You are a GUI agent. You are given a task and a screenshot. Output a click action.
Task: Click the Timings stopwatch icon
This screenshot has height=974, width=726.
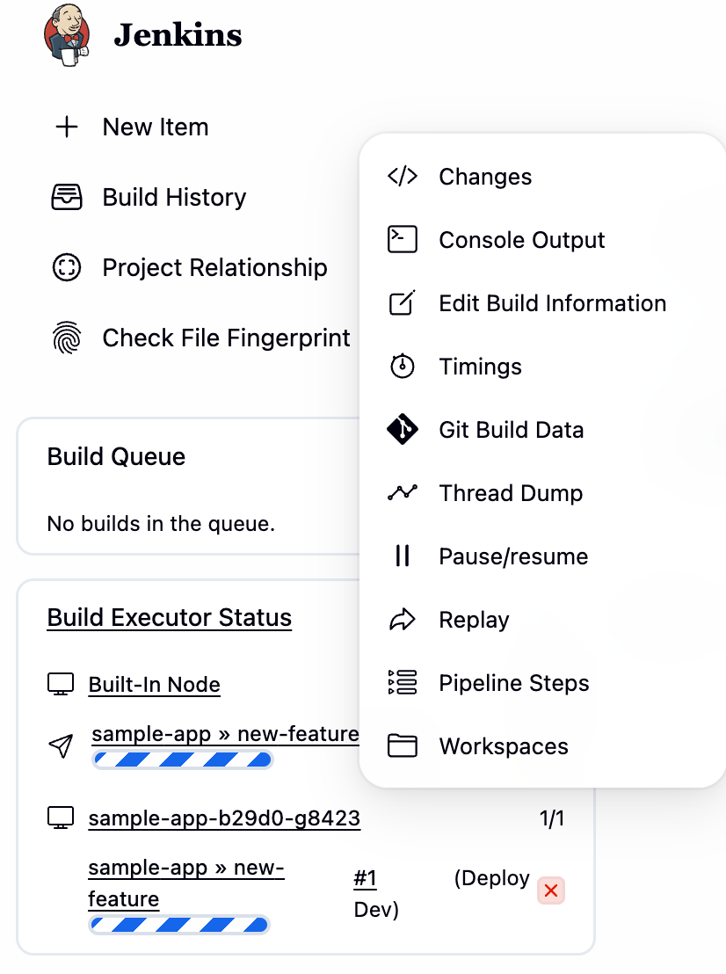[403, 367]
